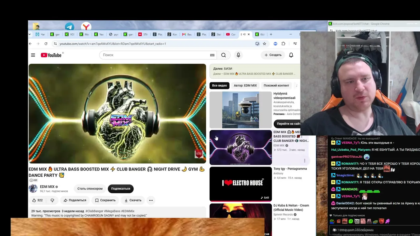Open the YouTube guide hamburger menu
Viewport: 420px width, 236px height.
(x=33, y=55)
